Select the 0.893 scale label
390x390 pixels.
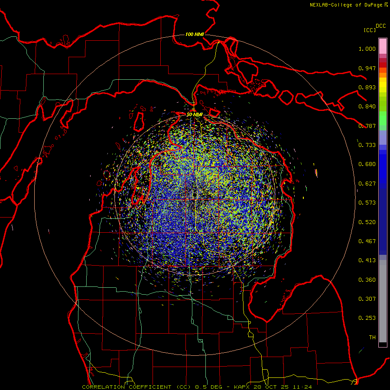pyautogui.click(x=367, y=87)
